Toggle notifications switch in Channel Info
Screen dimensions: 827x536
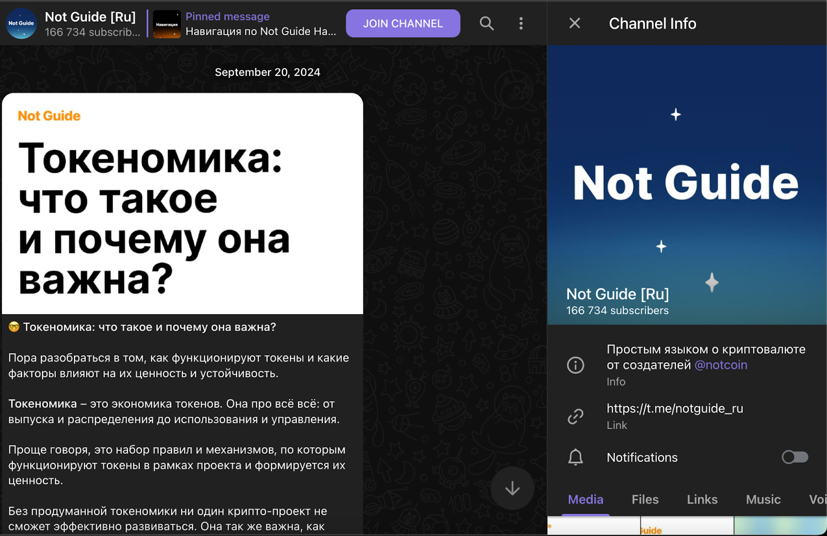click(794, 457)
